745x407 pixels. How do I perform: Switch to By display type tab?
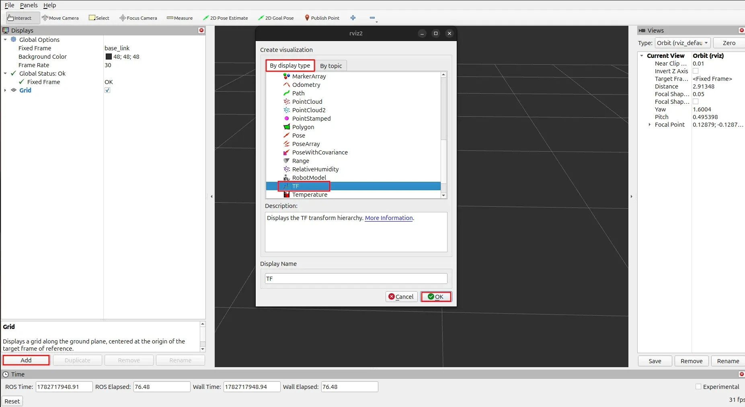tap(290, 66)
